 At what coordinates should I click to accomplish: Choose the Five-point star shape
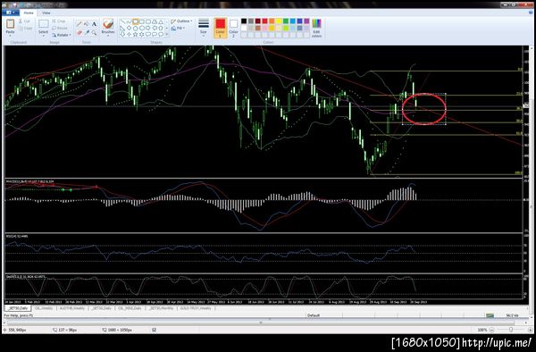coord(136,34)
